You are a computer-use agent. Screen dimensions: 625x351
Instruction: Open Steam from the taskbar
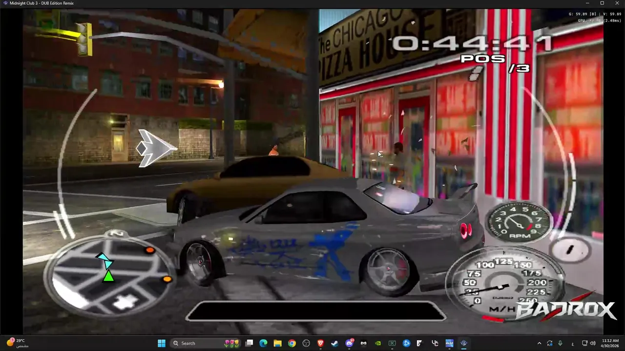point(334,343)
